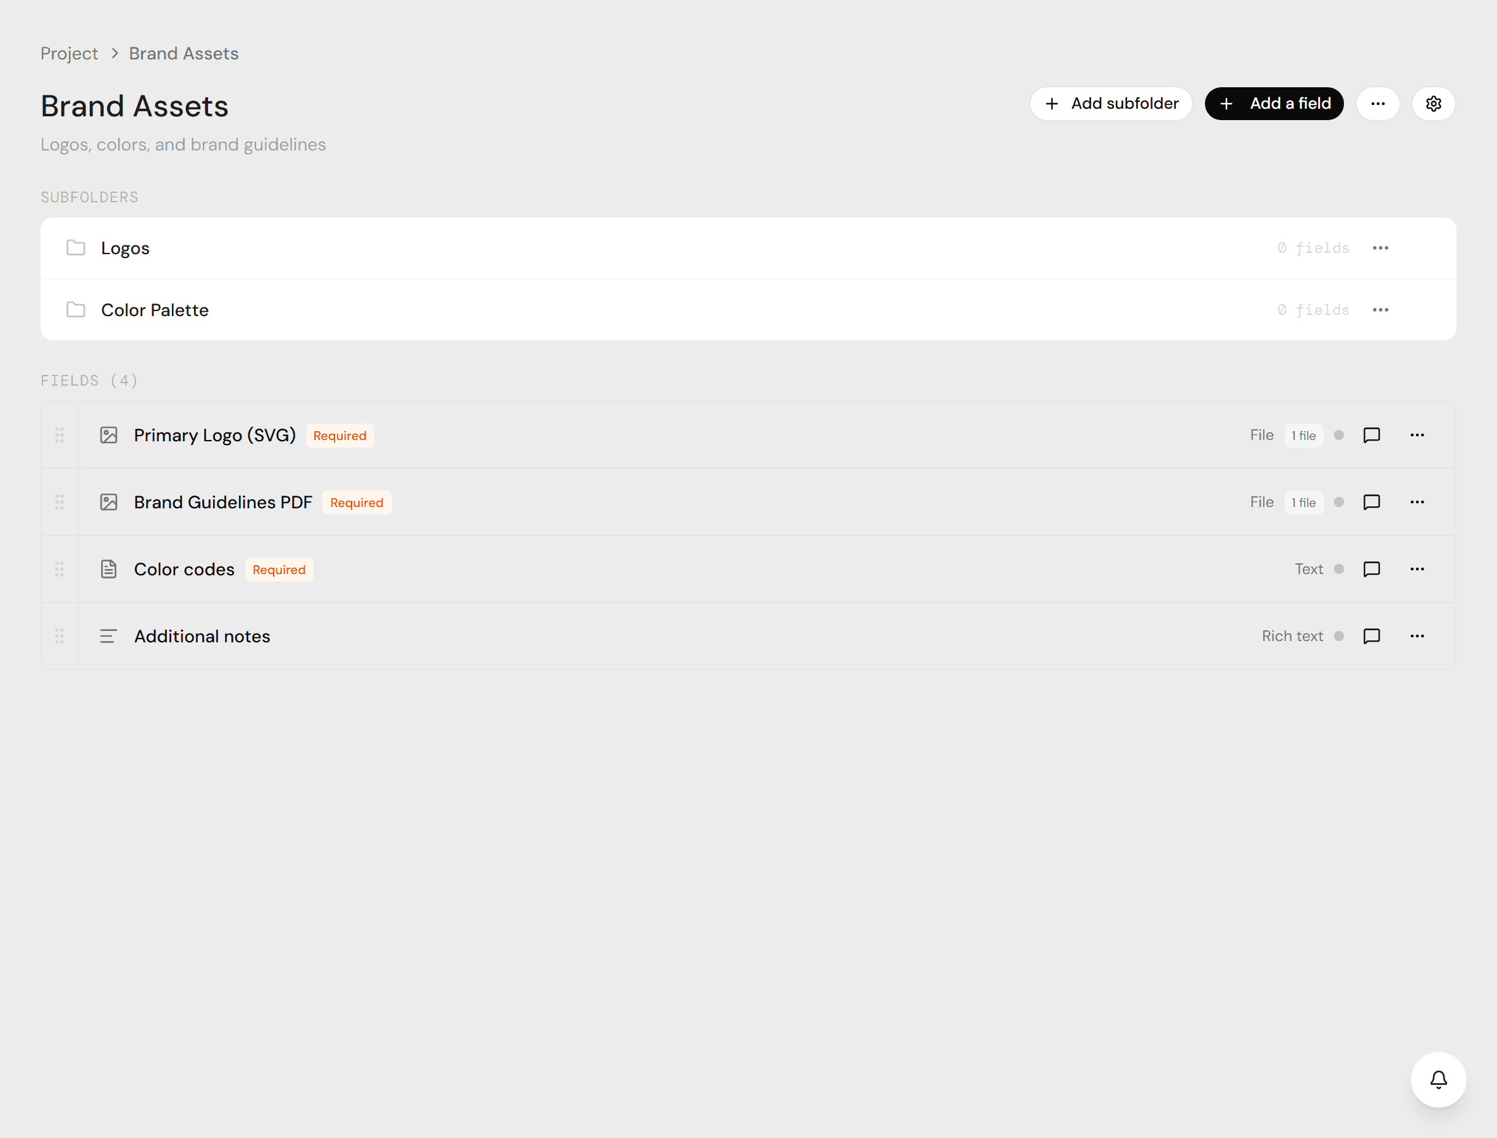
Task: Open the settings gear for Brand Assets
Action: tap(1433, 104)
